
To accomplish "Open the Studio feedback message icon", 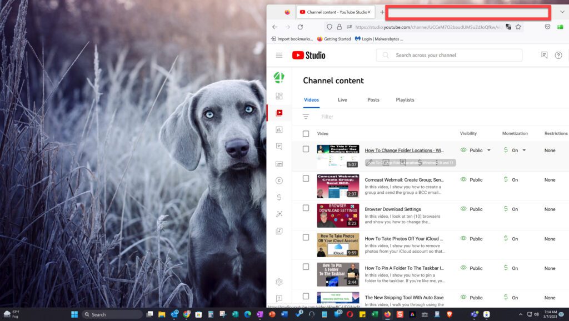I will point(545,55).
